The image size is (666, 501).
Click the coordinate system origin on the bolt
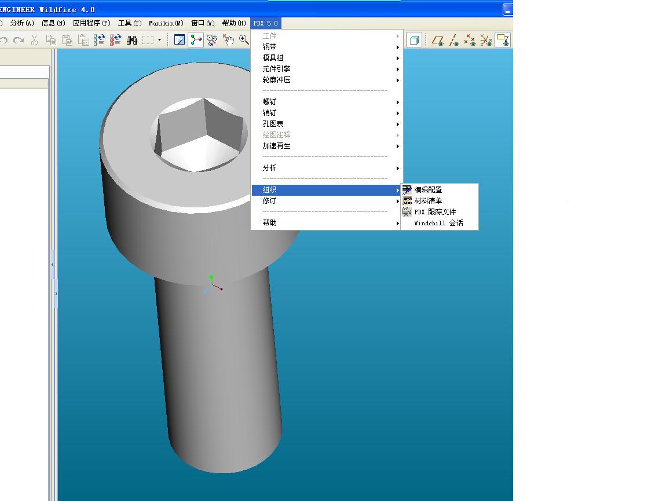click(213, 284)
